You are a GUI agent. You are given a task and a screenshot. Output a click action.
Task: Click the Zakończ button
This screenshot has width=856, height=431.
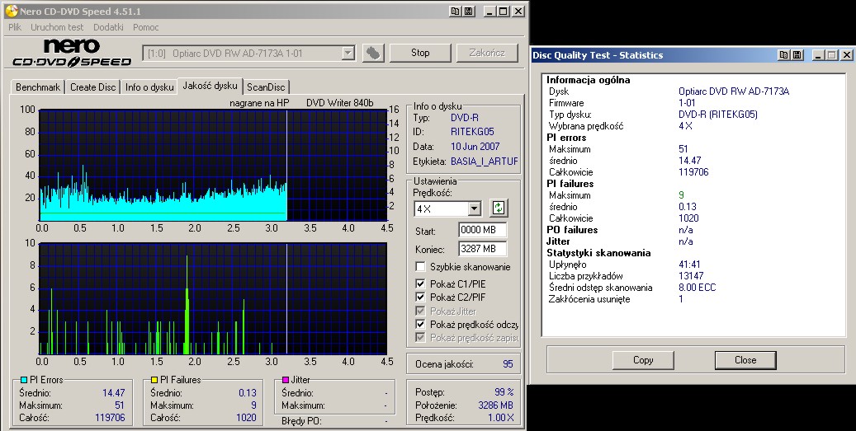point(487,53)
